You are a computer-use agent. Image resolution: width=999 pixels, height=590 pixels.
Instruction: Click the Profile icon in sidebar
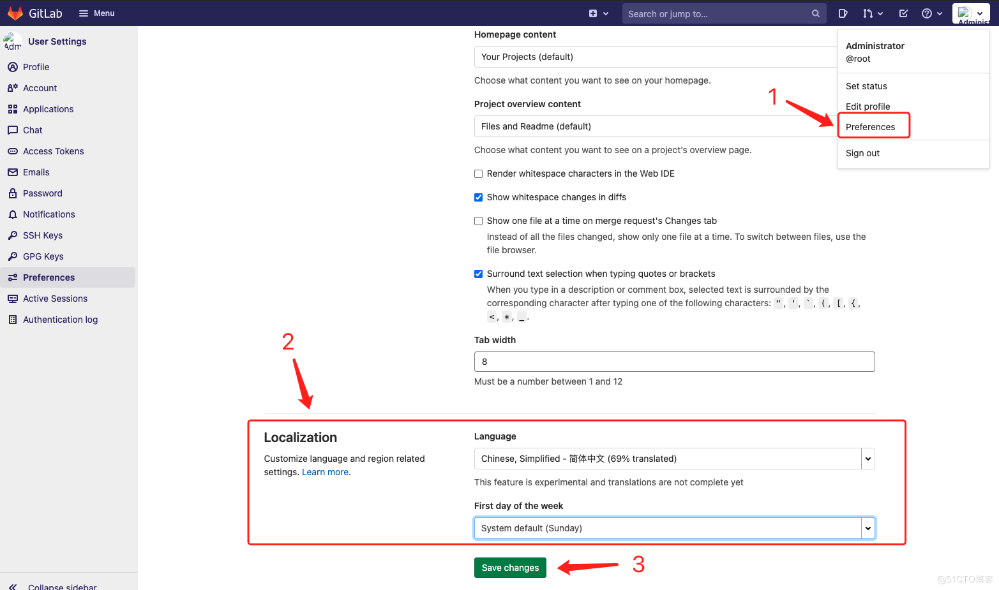(x=13, y=67)
